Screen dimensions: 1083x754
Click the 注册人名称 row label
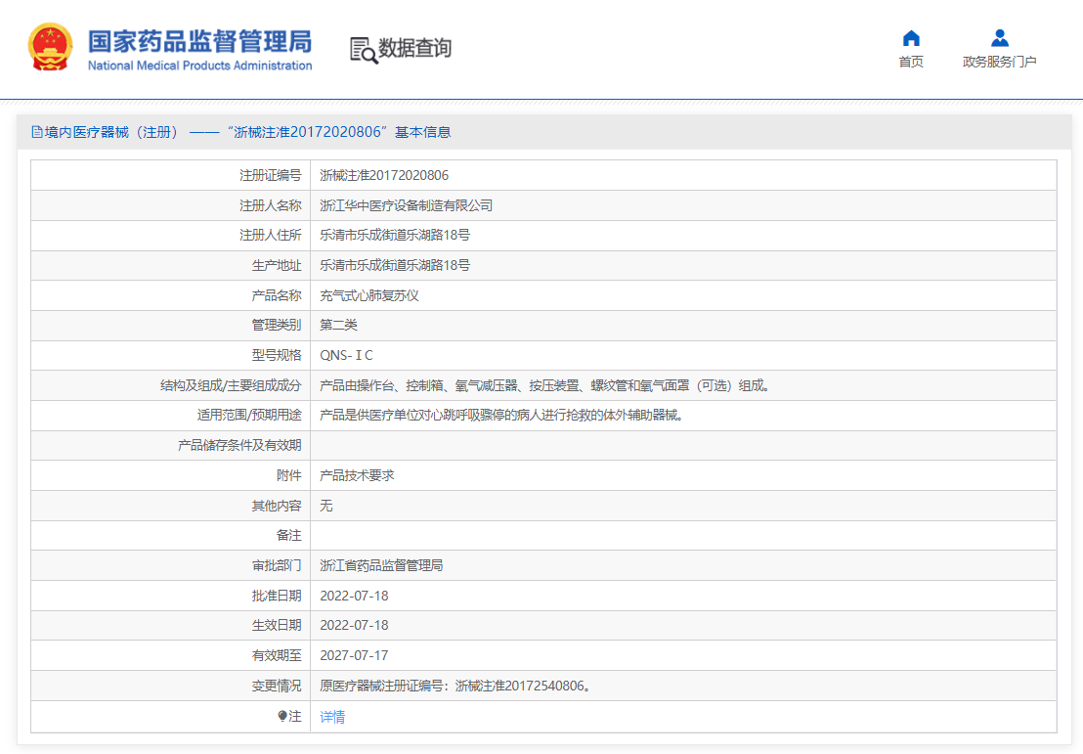click(x=271, y=205)
